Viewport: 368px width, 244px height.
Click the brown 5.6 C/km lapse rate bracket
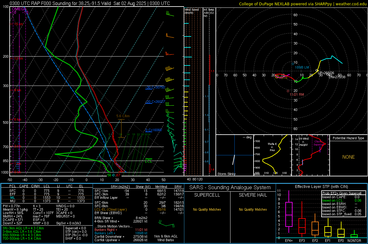tap(121, 128)
